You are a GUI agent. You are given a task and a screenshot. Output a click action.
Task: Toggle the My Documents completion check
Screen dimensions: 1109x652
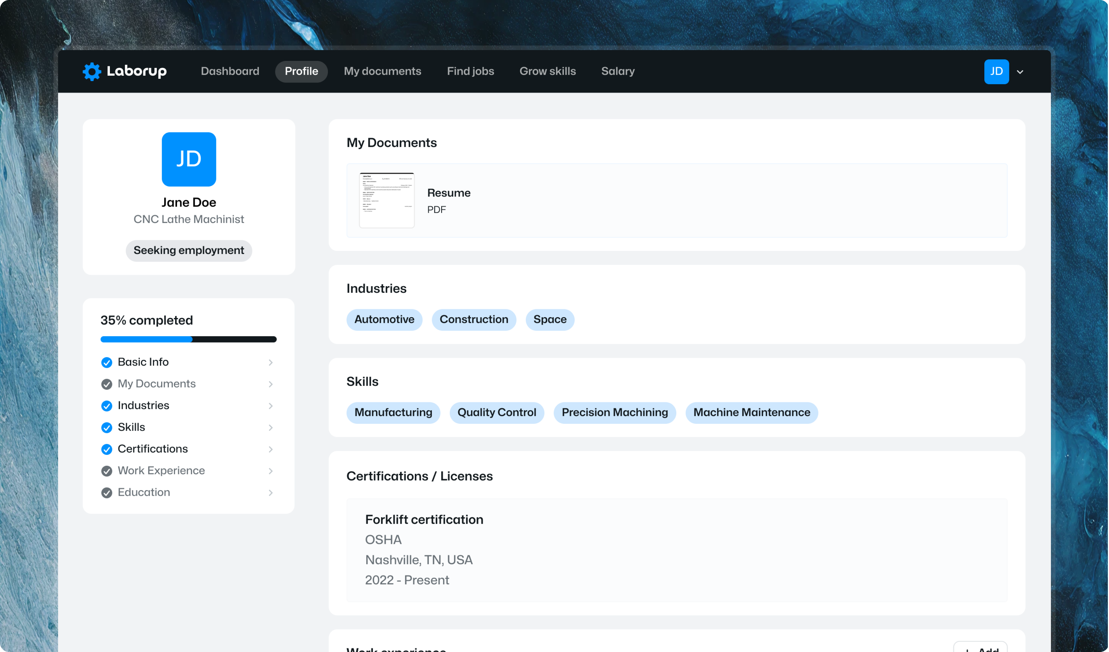(x=106, y=384)
